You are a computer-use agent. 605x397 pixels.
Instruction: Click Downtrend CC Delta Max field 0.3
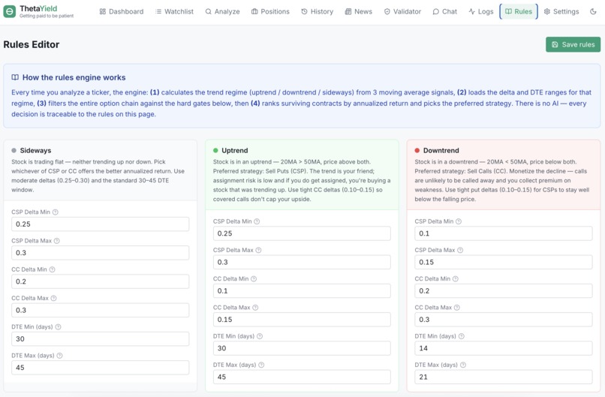(x=504, y=320)
